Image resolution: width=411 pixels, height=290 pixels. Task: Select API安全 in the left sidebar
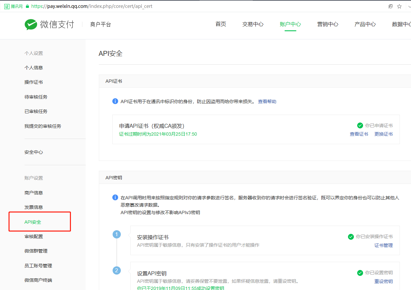[33, 222]
